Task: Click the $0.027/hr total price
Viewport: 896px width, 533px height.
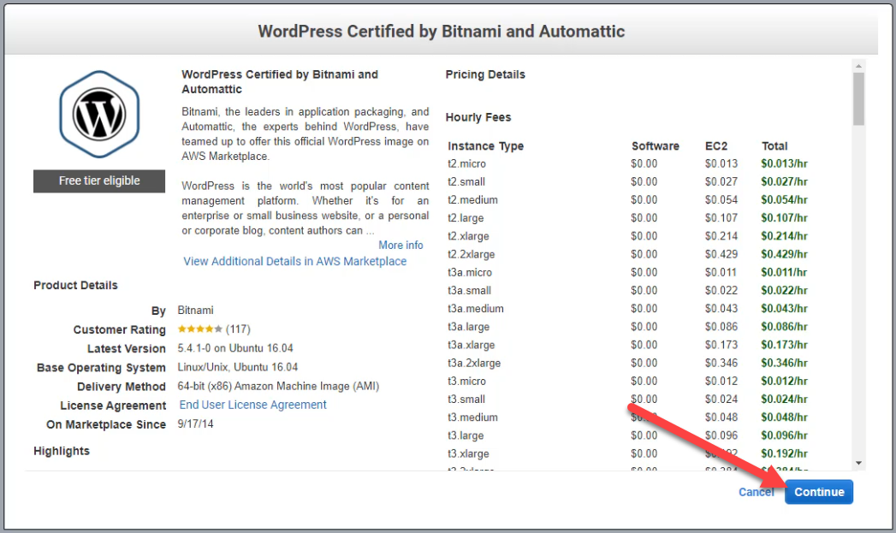Action: click(x=784, y=181)
